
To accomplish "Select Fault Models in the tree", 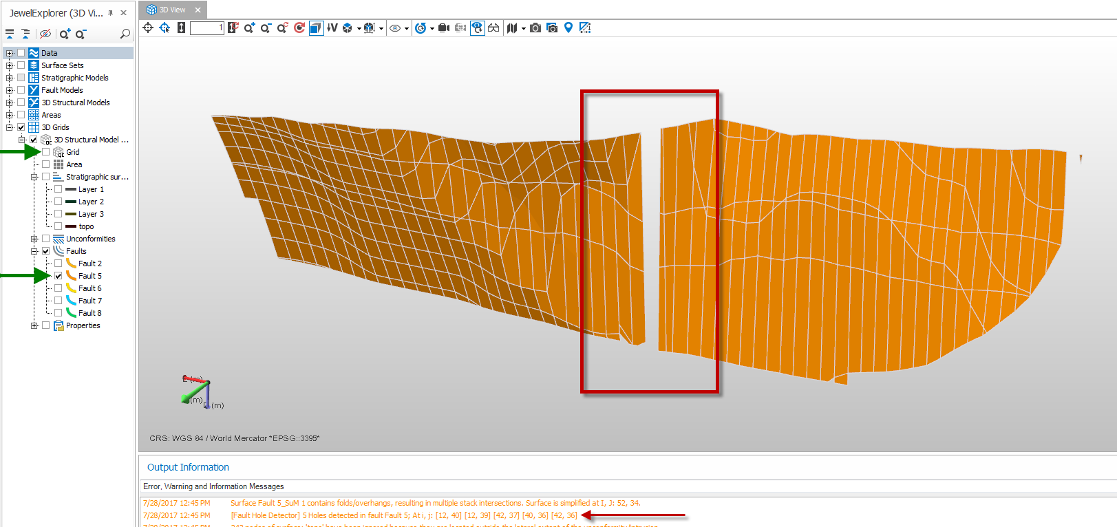I will pos(62,90).
